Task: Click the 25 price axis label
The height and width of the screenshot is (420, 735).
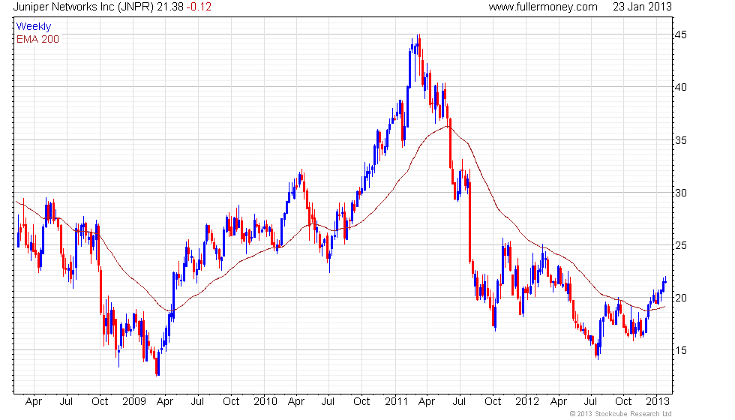Action: point(681,246)
